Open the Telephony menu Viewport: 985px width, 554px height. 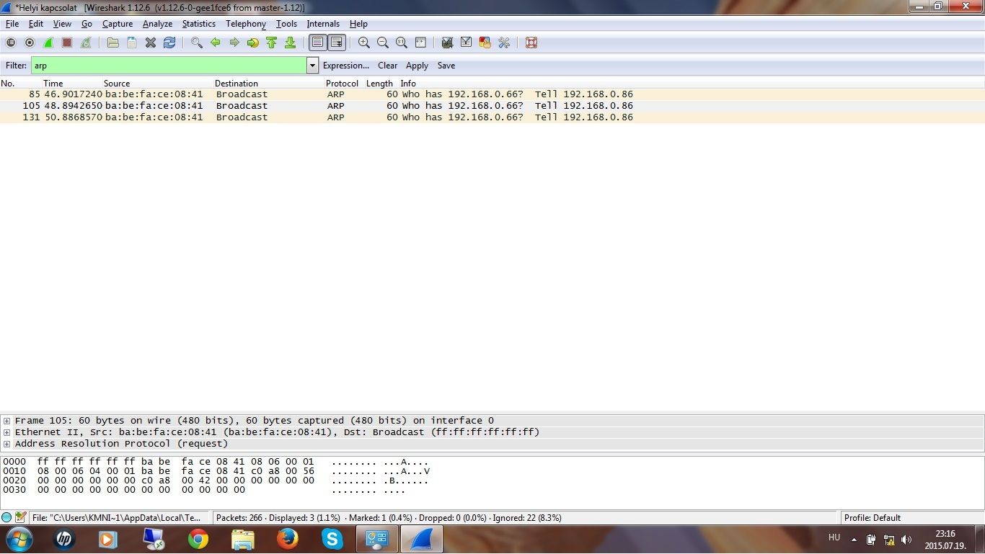tap(246, 24)
